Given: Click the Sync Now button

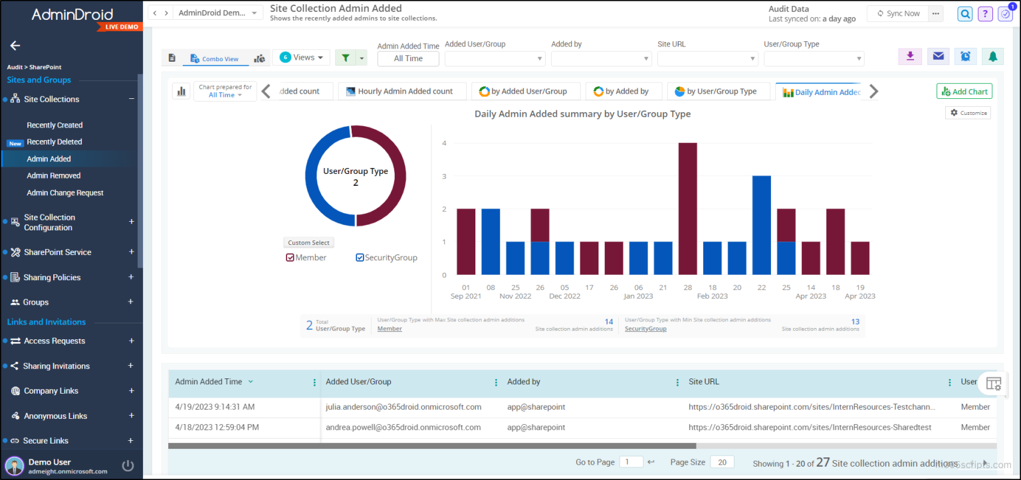Looking at the screenshot, I should [898, 13].
